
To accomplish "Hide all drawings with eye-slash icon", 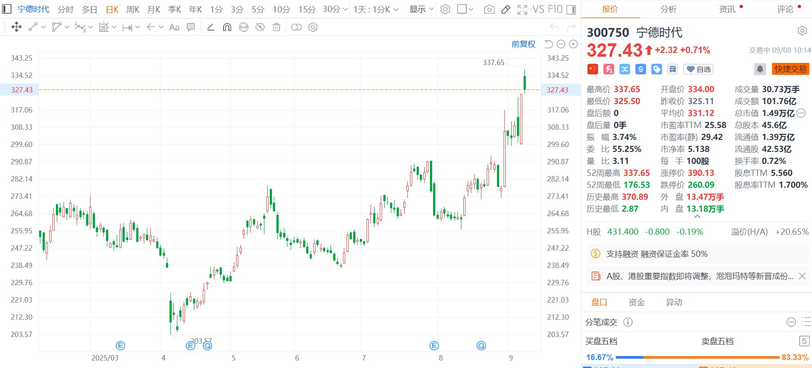I will pyautogui.click(x=260, y=27).
